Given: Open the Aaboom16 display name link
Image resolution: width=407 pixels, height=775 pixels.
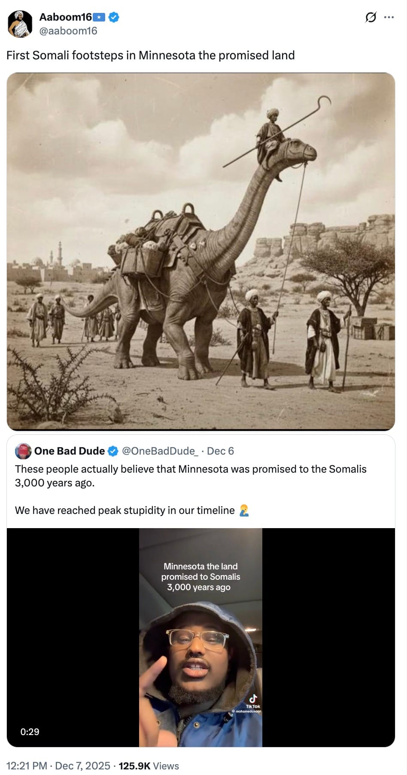Looking at the screenshot, I should coord(65,17).
